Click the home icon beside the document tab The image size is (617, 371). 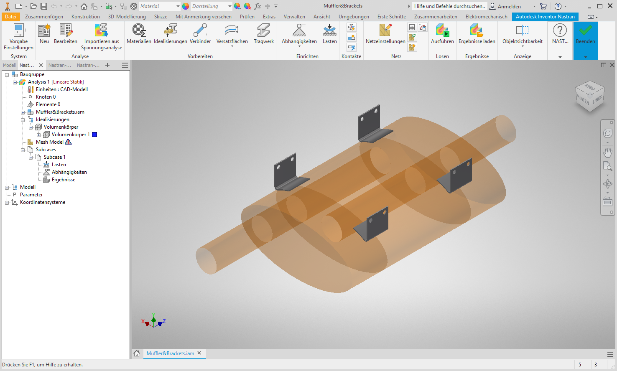pos(137,353)
